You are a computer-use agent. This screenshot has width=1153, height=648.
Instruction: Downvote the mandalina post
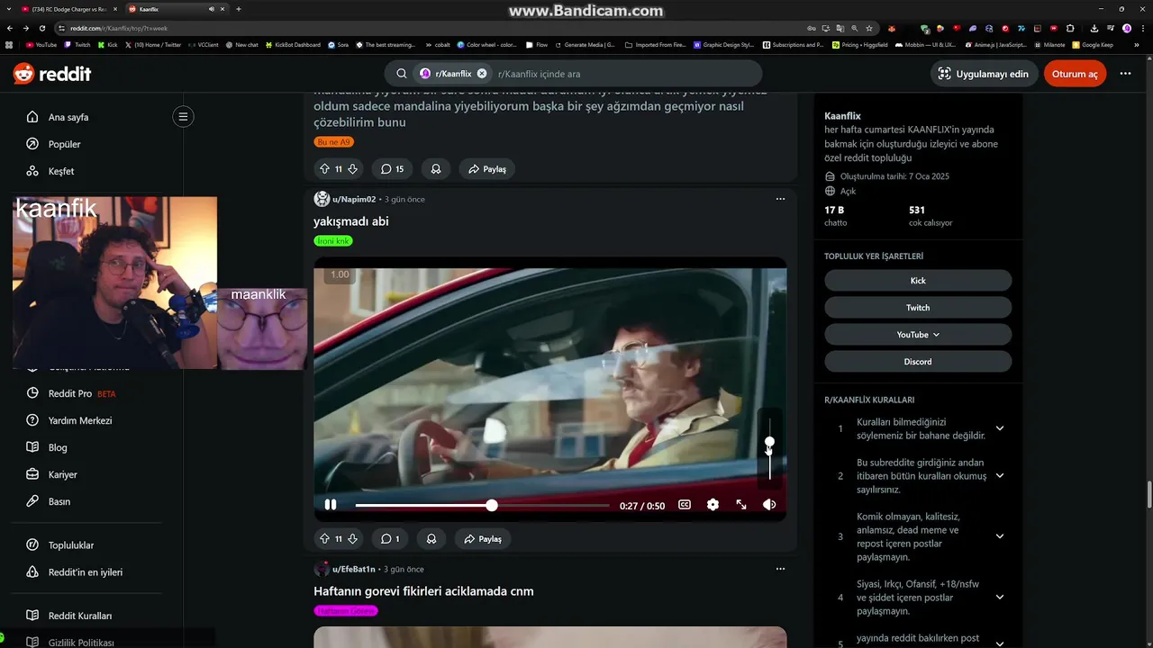[x=352, y=169]
